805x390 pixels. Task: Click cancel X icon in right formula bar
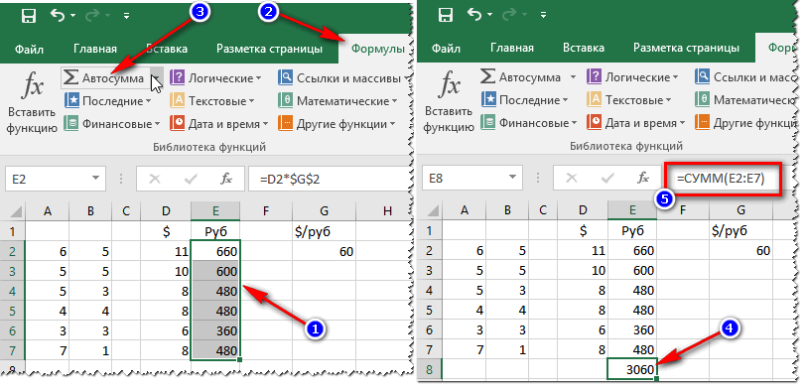point(572,178)
